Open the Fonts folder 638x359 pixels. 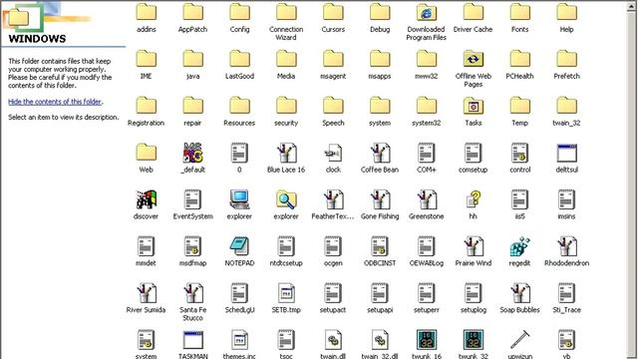[519, 13]
